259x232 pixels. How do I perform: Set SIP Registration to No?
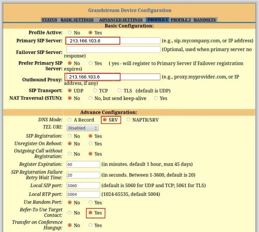[70, 136]
